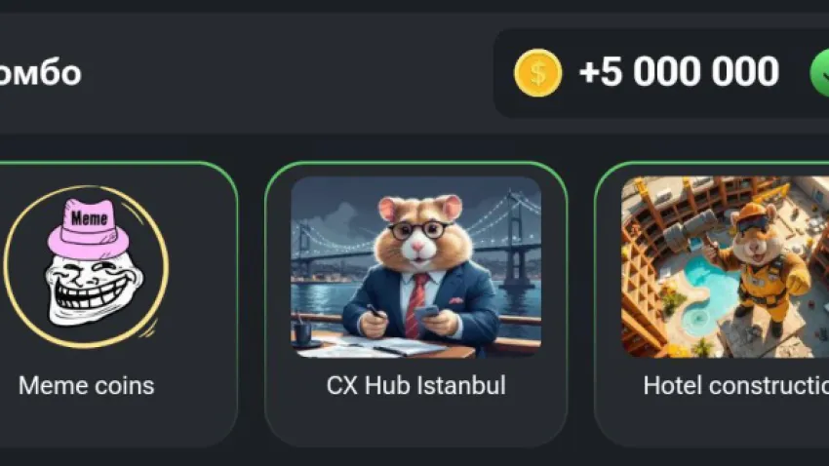
Task: Click the CX Hub Istanbul label
Action: pos(416,385)
